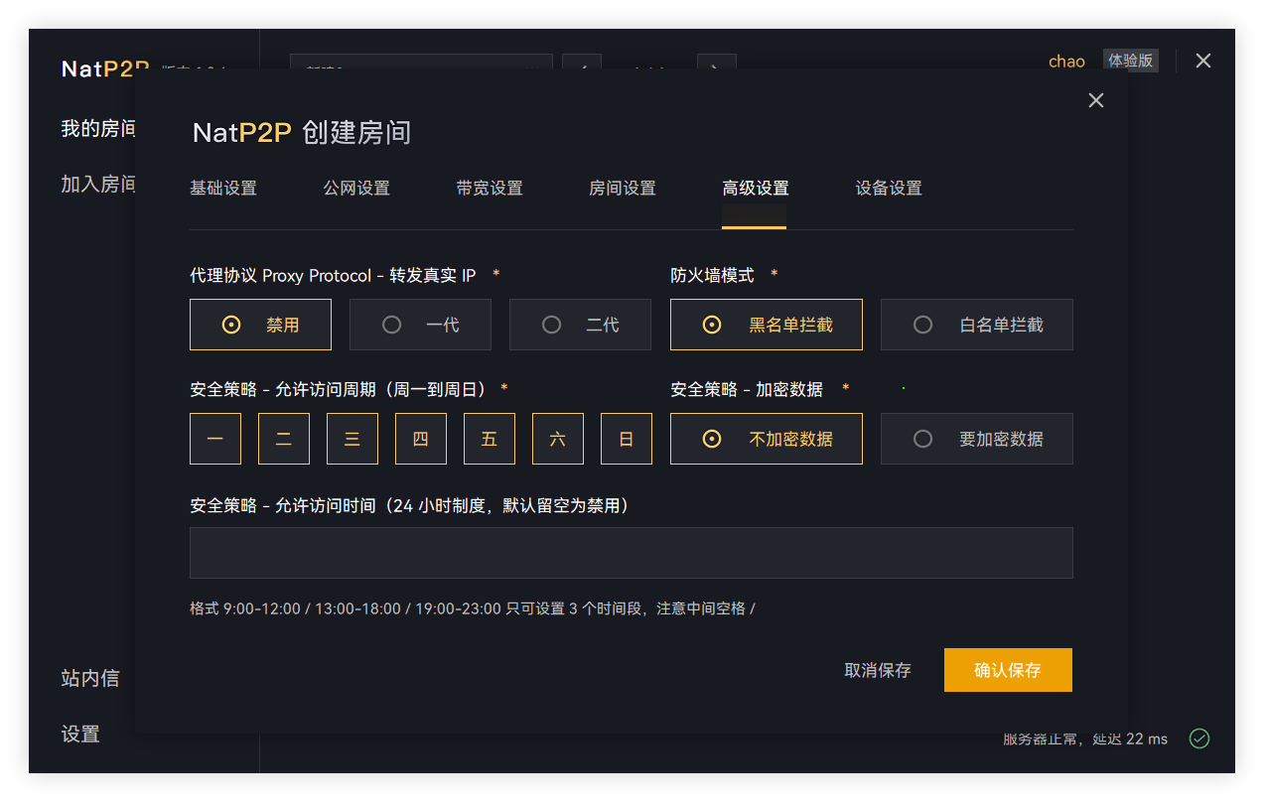Click the 安全策略 - 允许访问时间 label
Image resolution: width=1266 pixels, height=804 pixels.
pos(410,505)
